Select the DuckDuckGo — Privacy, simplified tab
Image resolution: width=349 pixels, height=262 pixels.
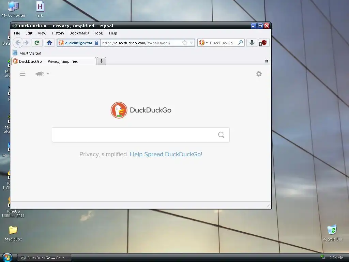[54, 61]
